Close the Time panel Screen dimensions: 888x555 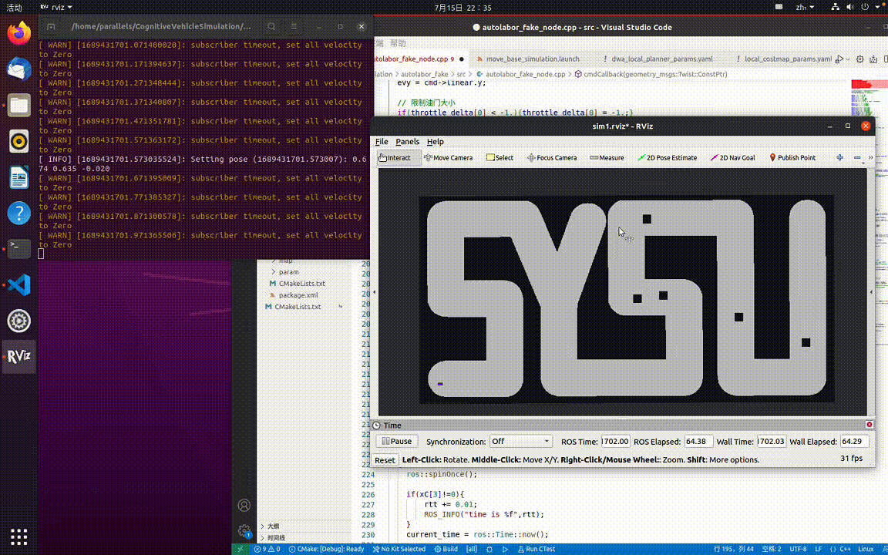[869, 425]
